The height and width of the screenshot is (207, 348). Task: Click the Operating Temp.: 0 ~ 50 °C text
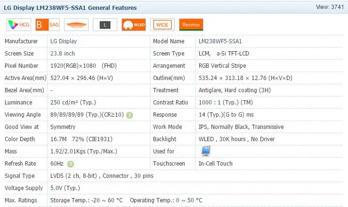click(166, 200)
